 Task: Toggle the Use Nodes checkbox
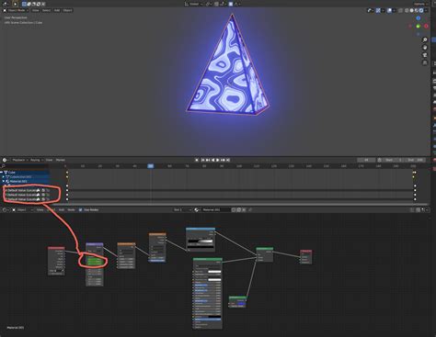pyautogui.click(x=80, y=210)
